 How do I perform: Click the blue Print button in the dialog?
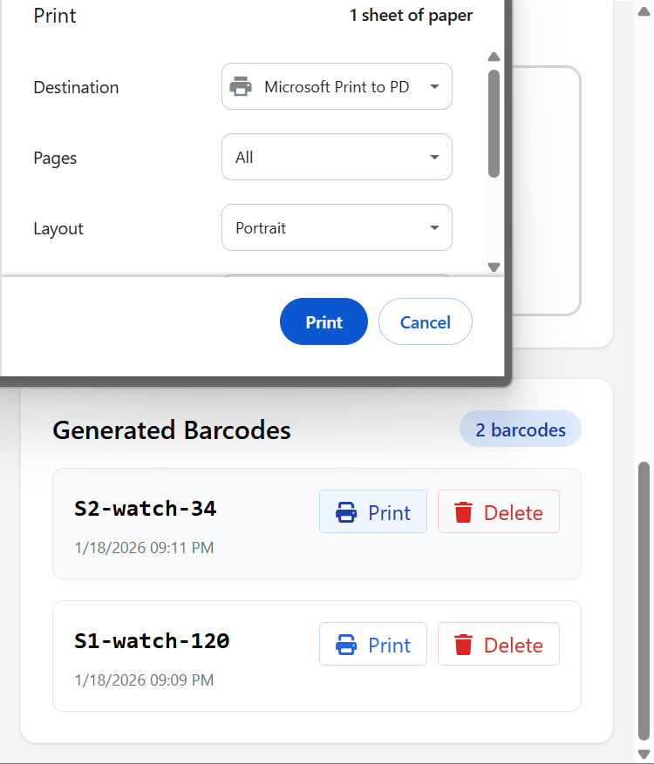point(324,321)
